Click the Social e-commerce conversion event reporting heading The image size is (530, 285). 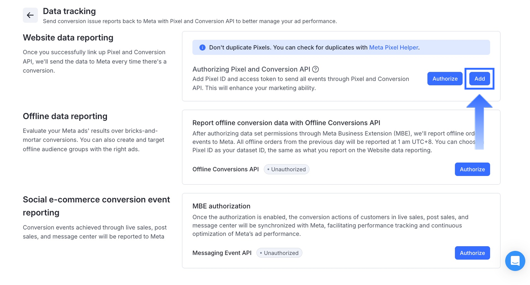click(96, 206)
